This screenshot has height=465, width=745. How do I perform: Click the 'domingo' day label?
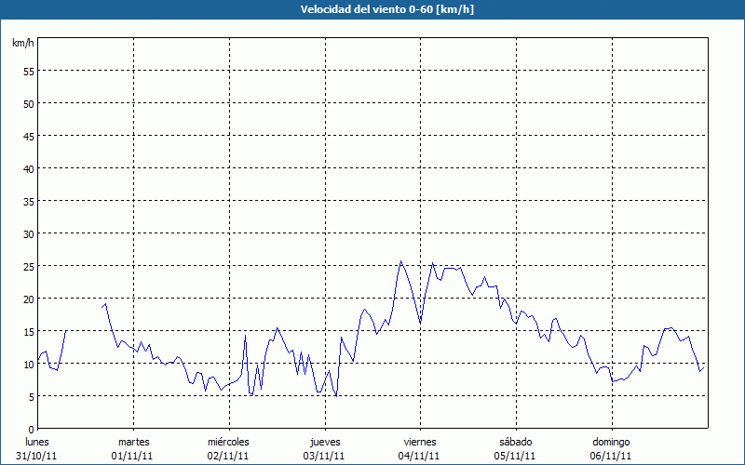(611, 442)
